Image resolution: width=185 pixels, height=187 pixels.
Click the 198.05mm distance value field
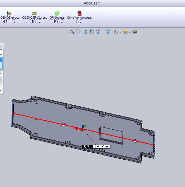click(x=101, y=147)
